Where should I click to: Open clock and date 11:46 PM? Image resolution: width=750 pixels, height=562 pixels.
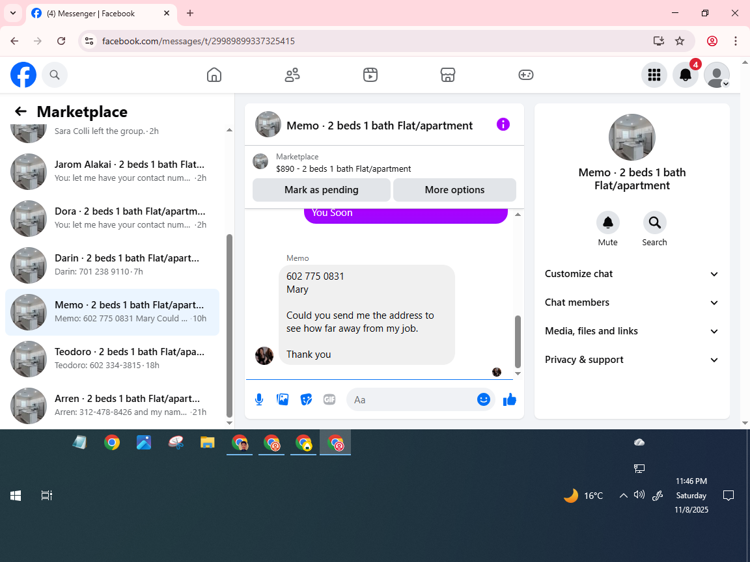click(x=691, y=495)
